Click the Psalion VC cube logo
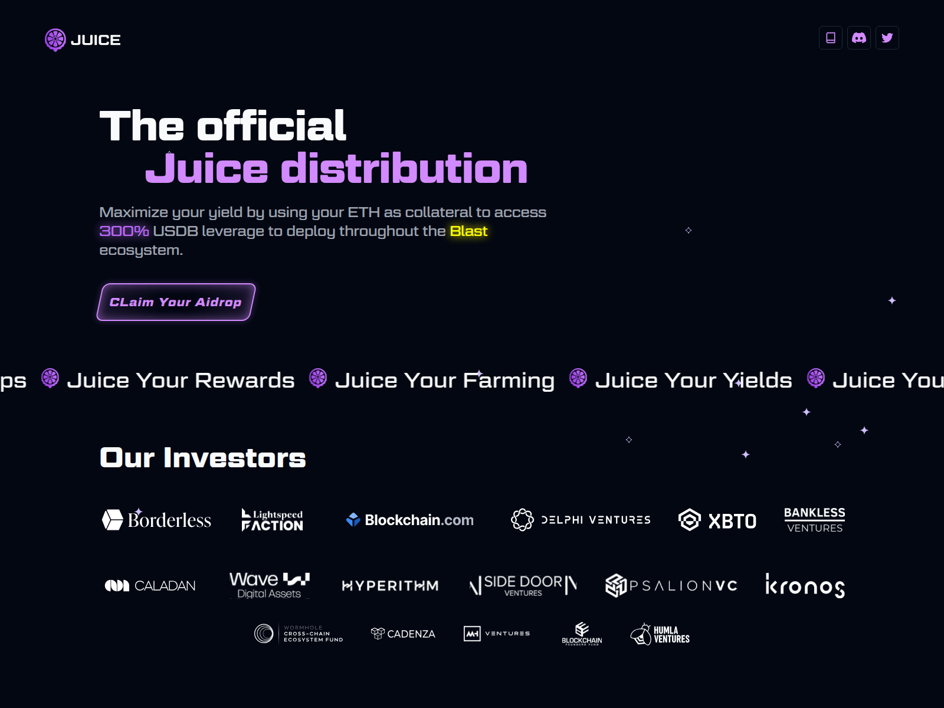The width and height of the screenshot is (944, 708). click(x=615, y=585)
